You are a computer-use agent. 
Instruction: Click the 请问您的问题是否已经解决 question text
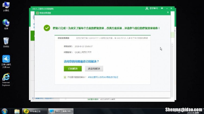point(81,61)
